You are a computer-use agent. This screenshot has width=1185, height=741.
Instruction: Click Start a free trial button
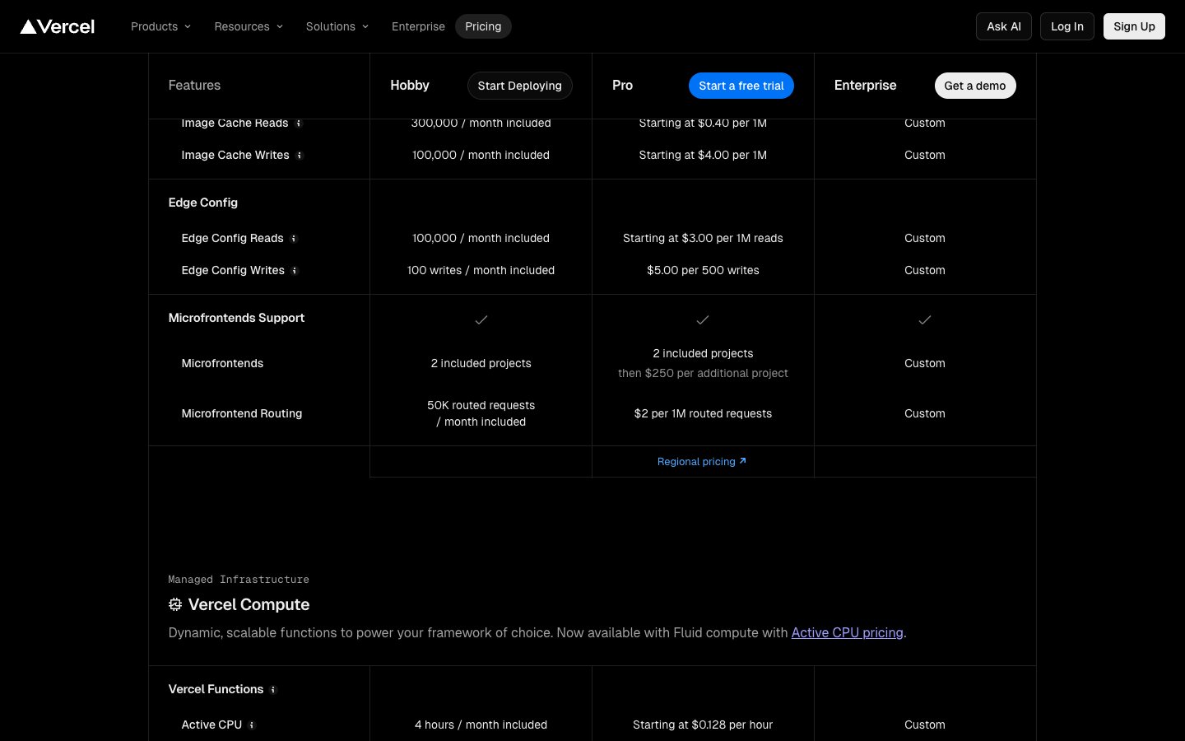pos(741,86)
